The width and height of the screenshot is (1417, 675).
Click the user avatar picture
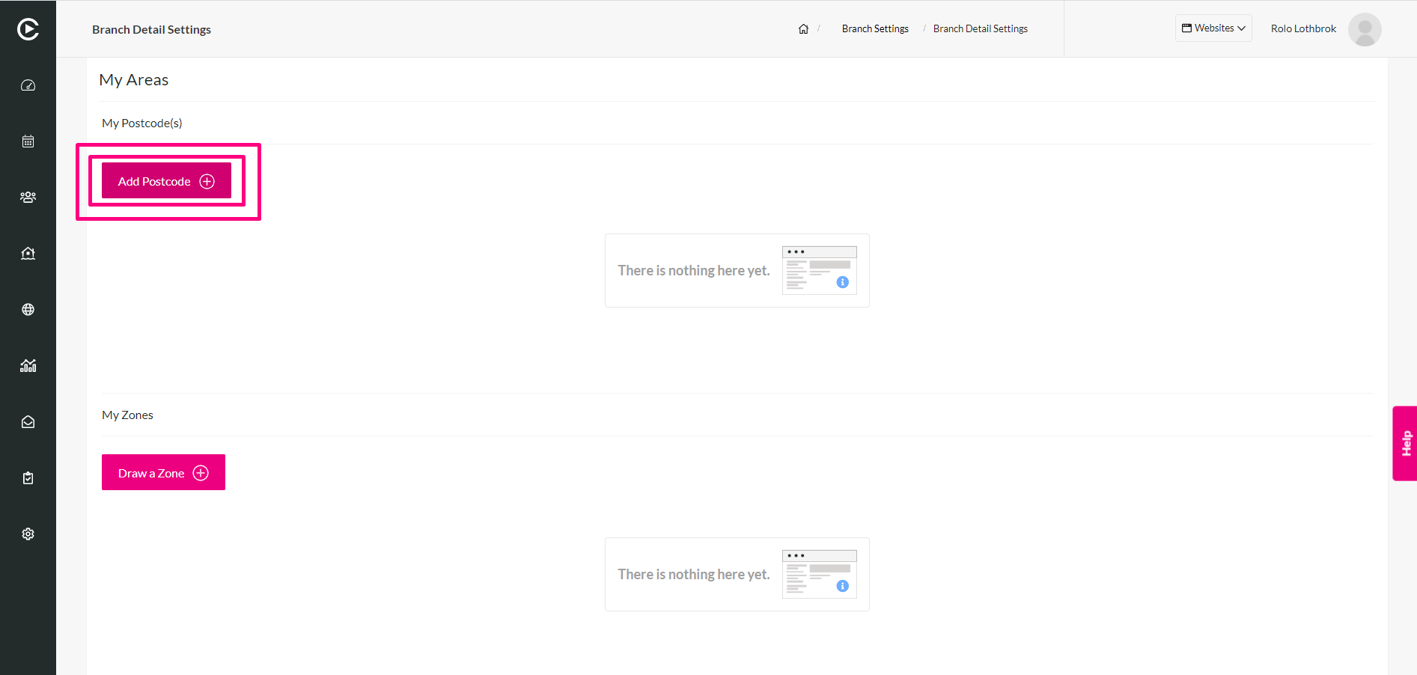click(1365, 29)
